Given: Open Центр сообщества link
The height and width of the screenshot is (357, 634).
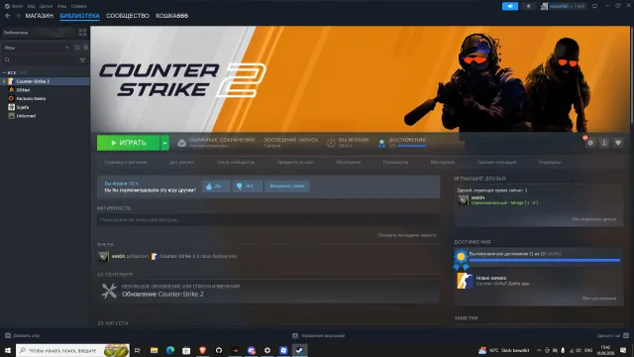Looking at the screenshot, I should point(236,163).
